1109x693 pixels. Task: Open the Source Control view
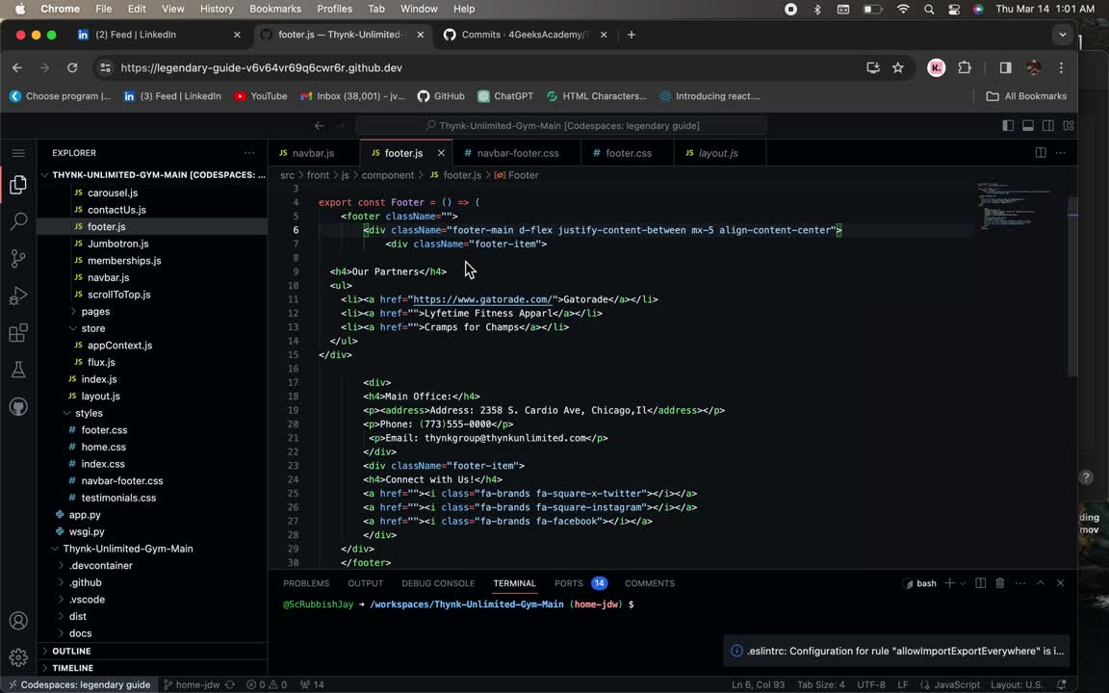[x=18, y=259]
